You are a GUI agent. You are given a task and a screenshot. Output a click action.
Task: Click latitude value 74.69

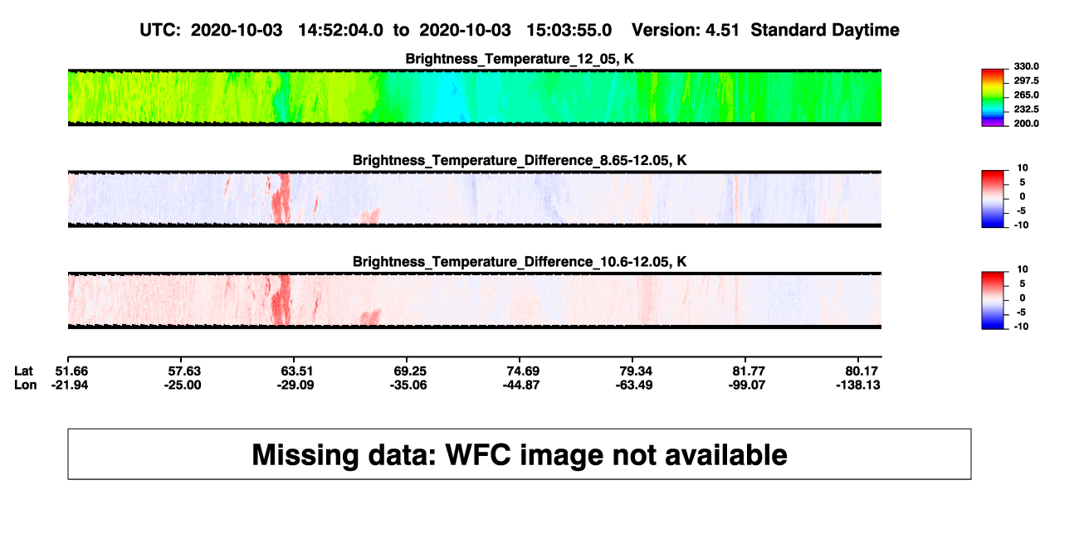point(523,371)
